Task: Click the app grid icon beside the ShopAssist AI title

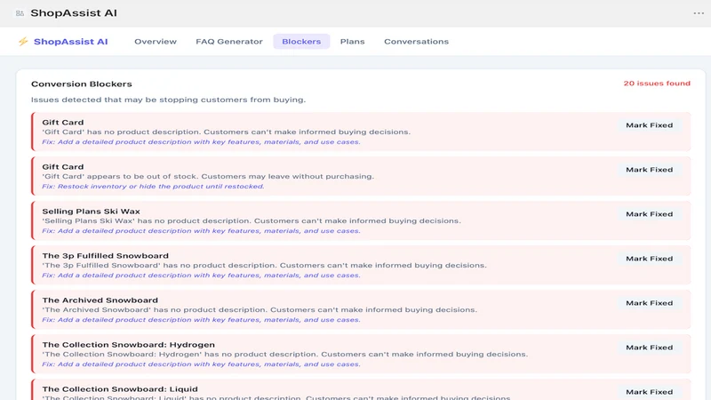Action: tap(20, 13)
